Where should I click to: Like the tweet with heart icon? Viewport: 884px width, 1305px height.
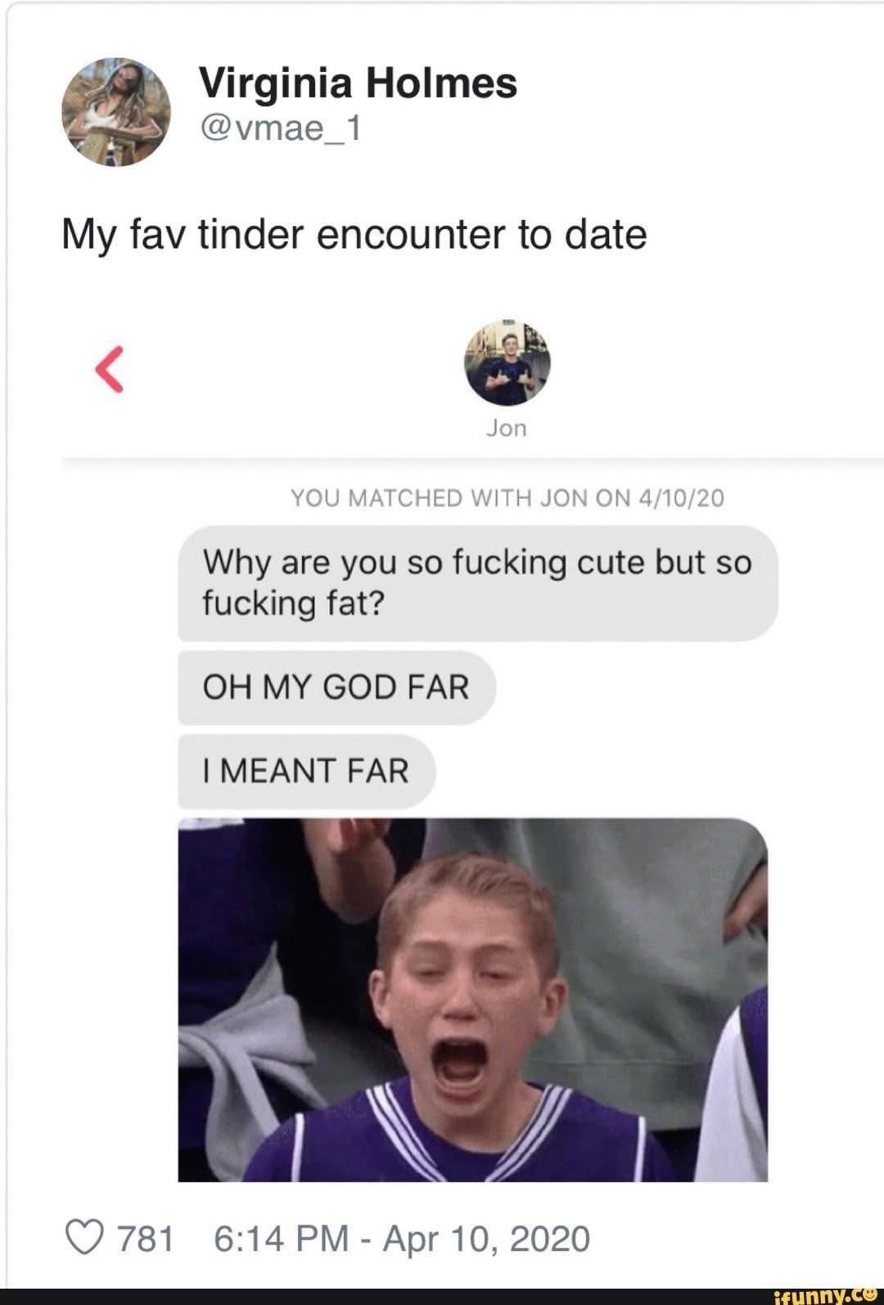[84, 1237]
